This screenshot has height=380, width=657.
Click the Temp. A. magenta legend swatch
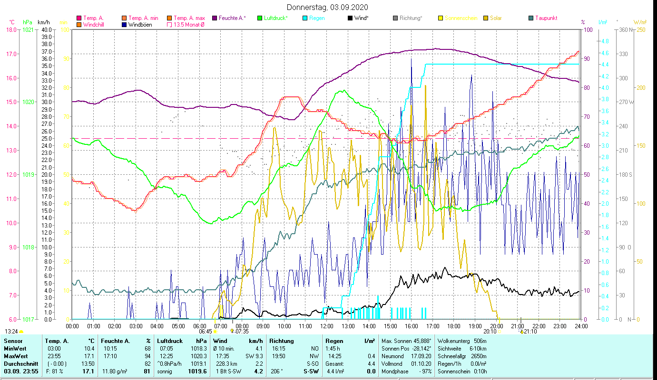(x=78, y=18)
